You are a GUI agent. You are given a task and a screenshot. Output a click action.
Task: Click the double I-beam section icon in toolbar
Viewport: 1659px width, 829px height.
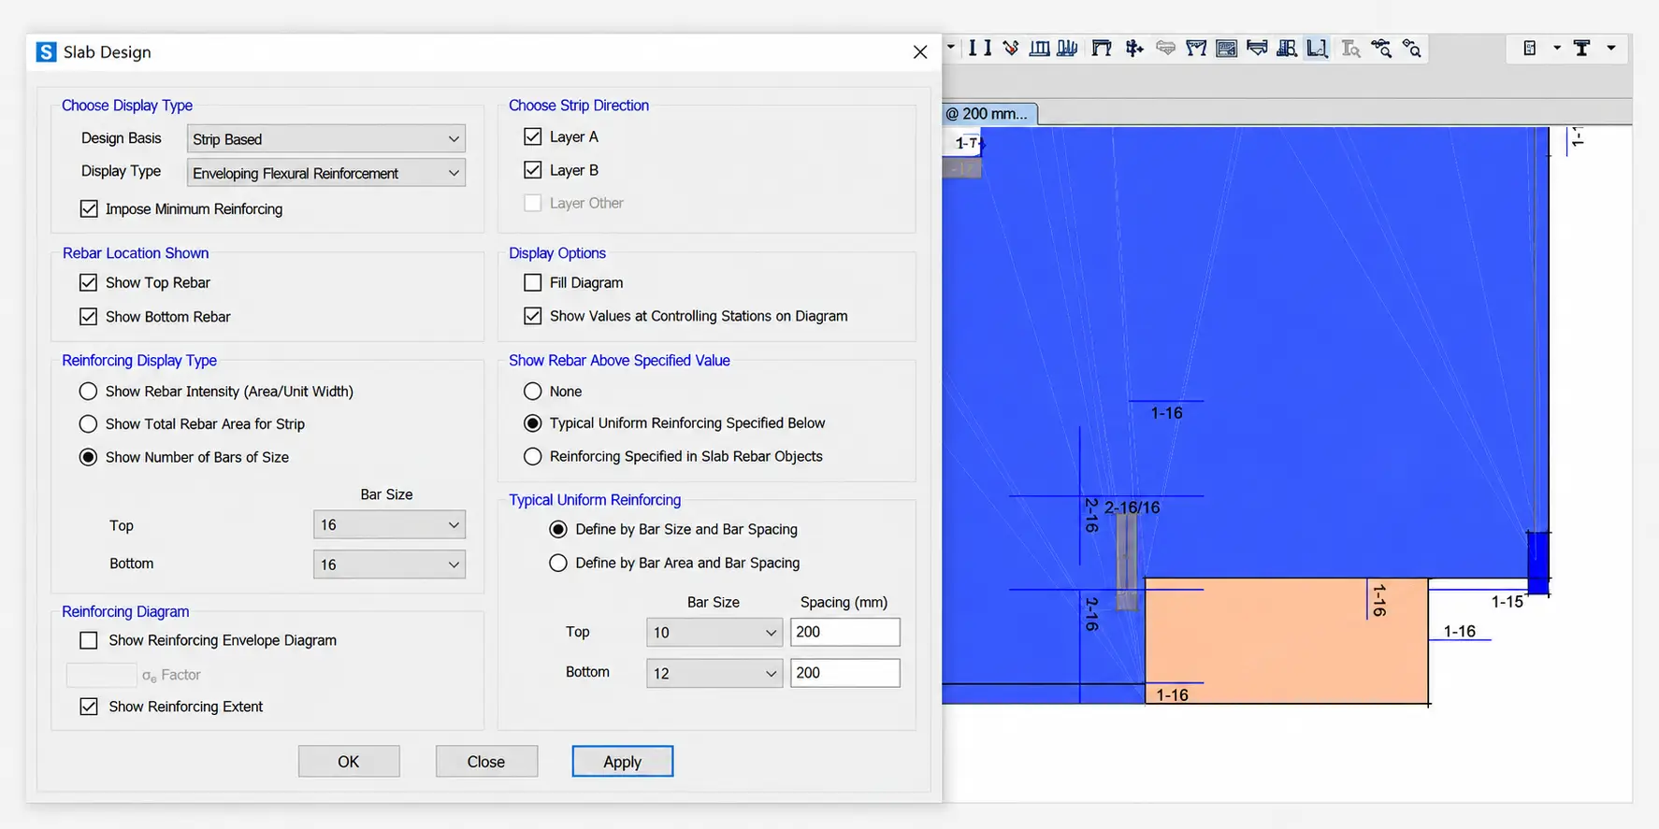[979, 48]
